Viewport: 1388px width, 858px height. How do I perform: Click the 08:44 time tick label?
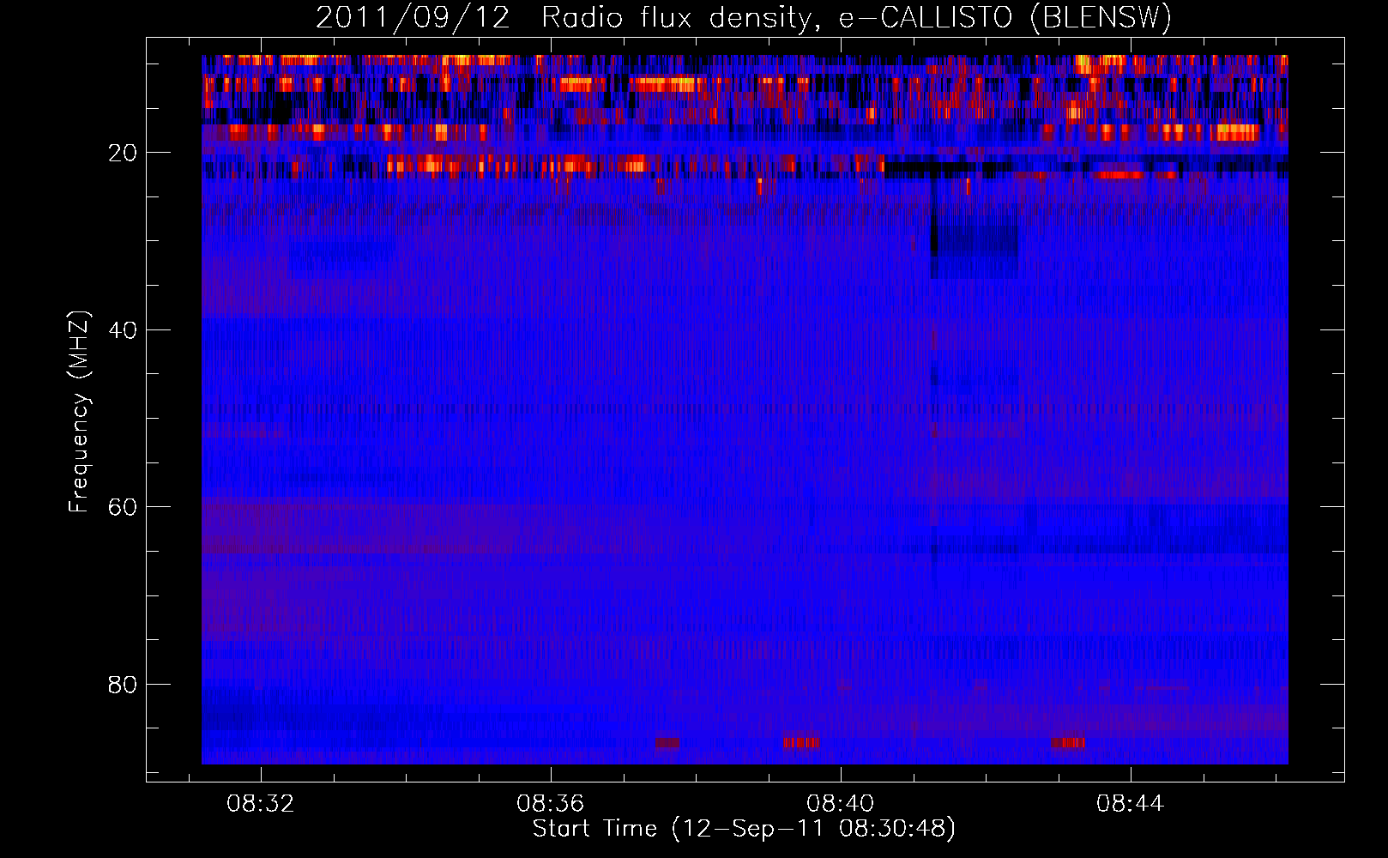tap(1130, 804)
